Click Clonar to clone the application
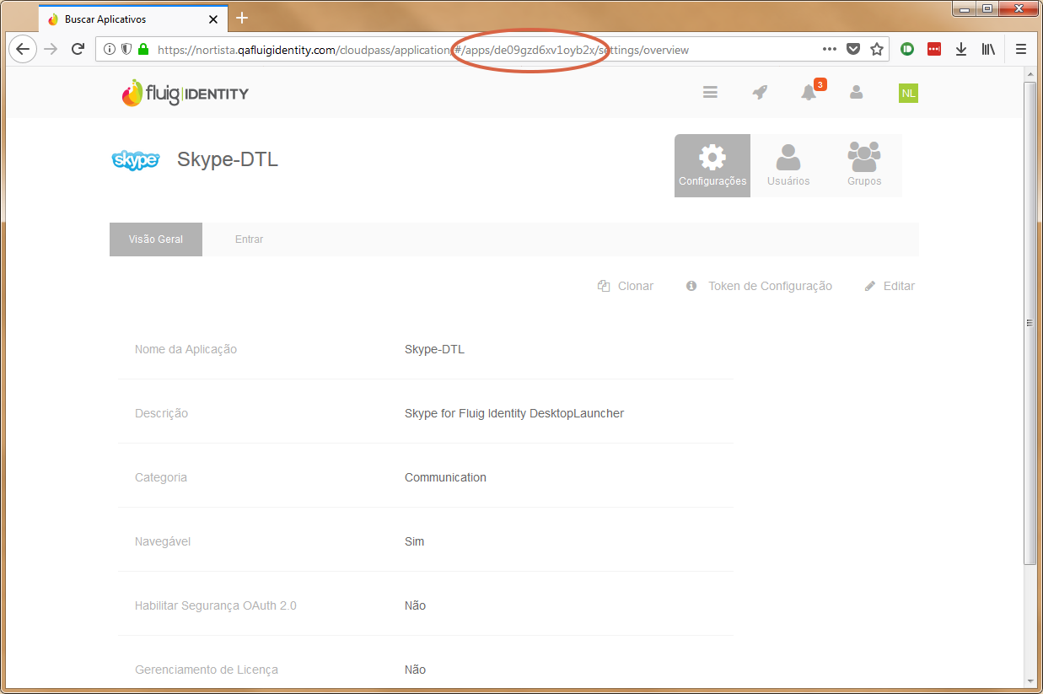The image size is (1043, 694). click(x=626, y=286)
